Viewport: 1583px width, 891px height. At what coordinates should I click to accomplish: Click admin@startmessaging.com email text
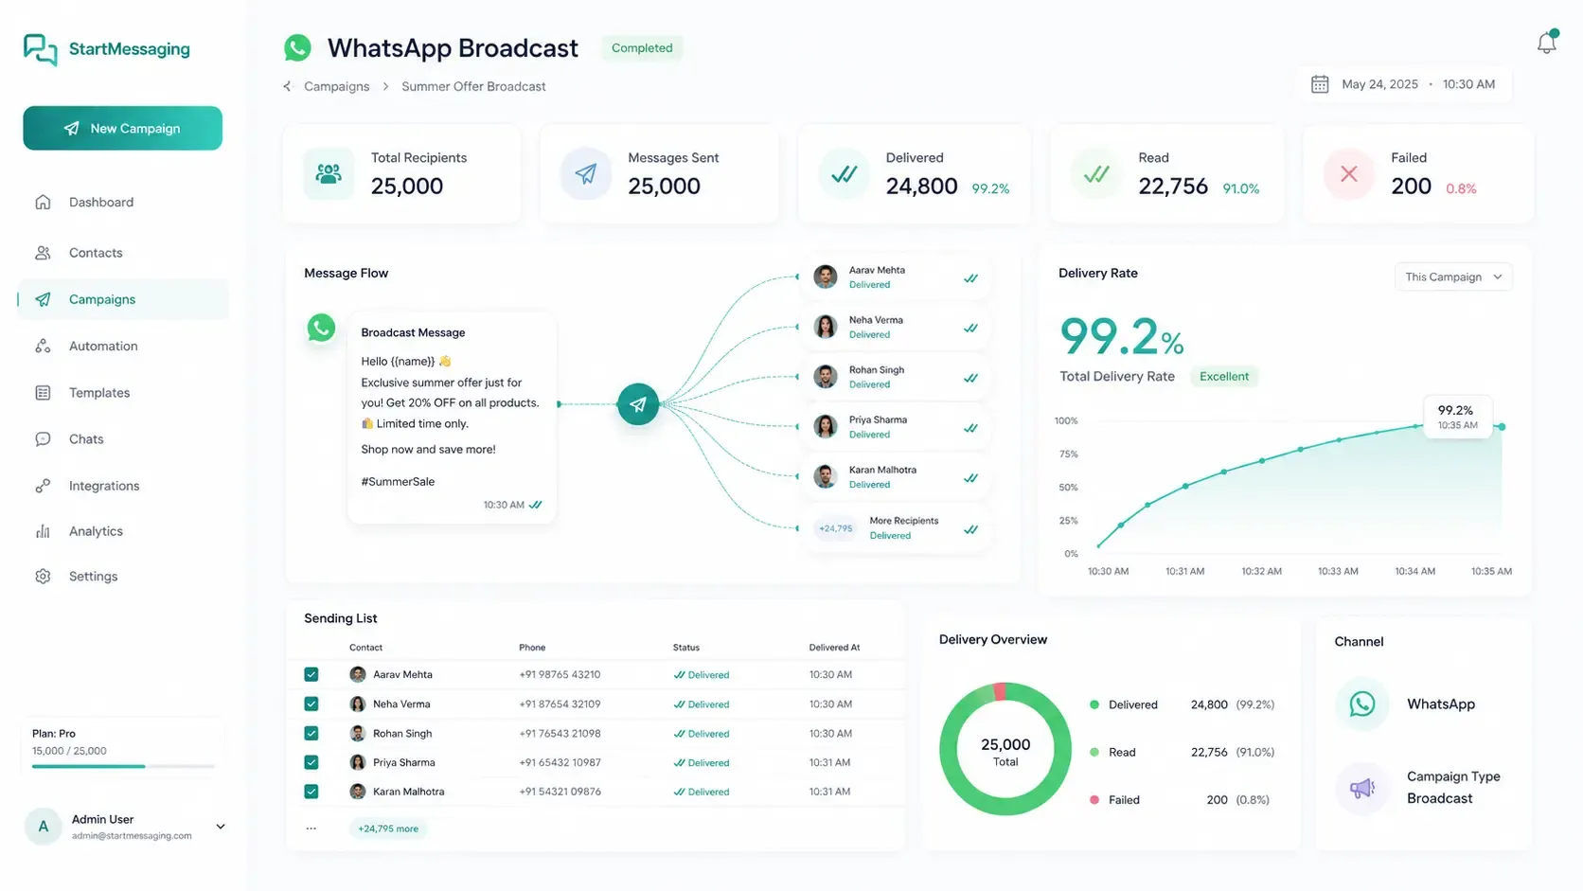click(x=132, y=836)
